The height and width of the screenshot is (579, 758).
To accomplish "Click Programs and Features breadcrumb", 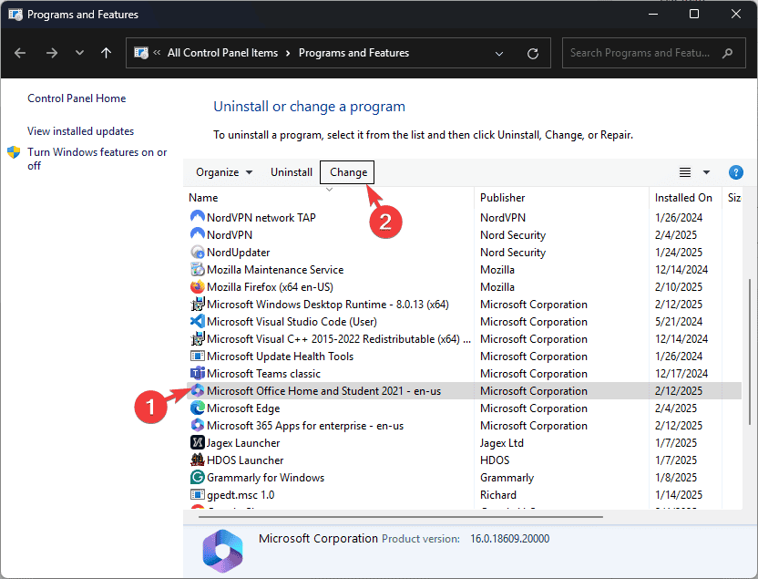I will [x=353, y=53].
